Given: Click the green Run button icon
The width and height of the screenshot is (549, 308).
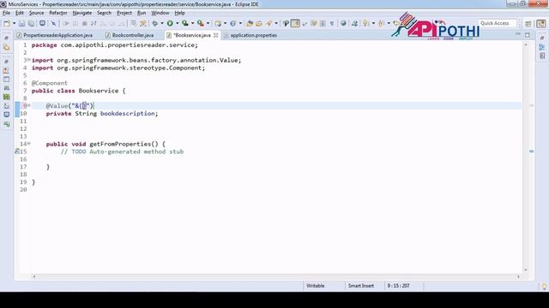Looking at the screenshot, I should pyautogui.click(x=170, y=23).
